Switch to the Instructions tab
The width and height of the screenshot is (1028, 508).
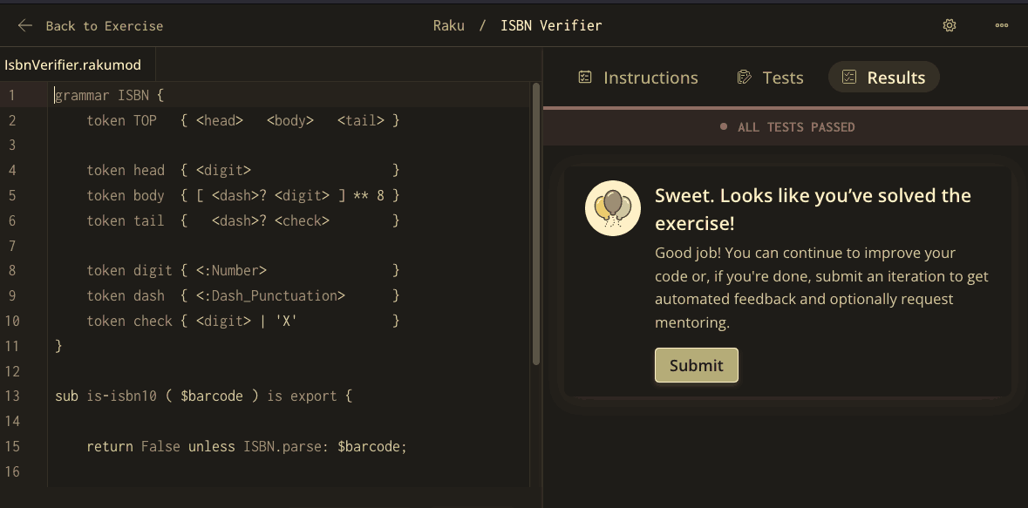[x=650, y=78]
